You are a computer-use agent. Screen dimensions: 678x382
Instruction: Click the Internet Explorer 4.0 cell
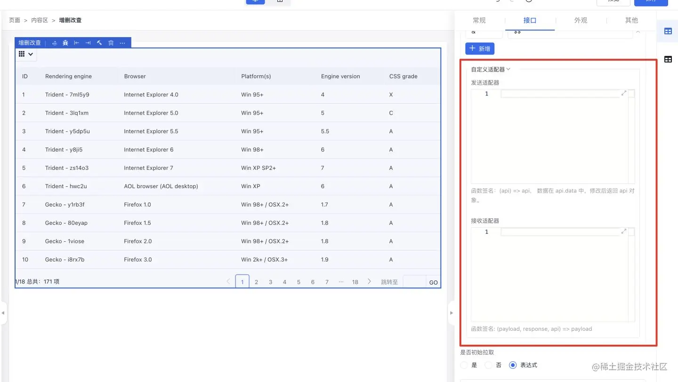point(151,95)
